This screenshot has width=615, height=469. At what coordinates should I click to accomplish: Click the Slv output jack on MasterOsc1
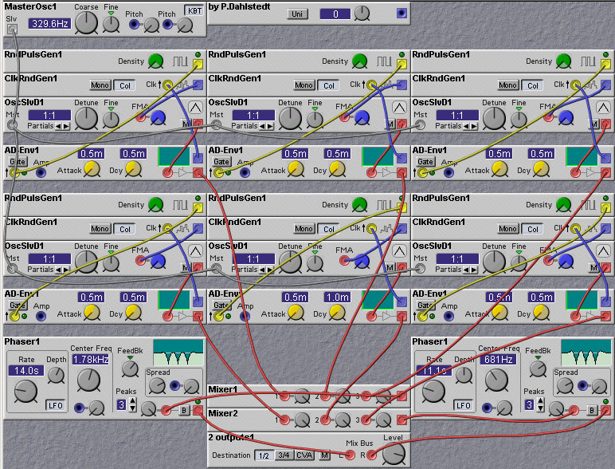point(12,30)
